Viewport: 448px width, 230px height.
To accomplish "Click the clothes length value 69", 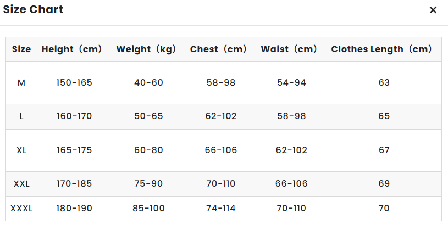I will click(x=384, y=183).
